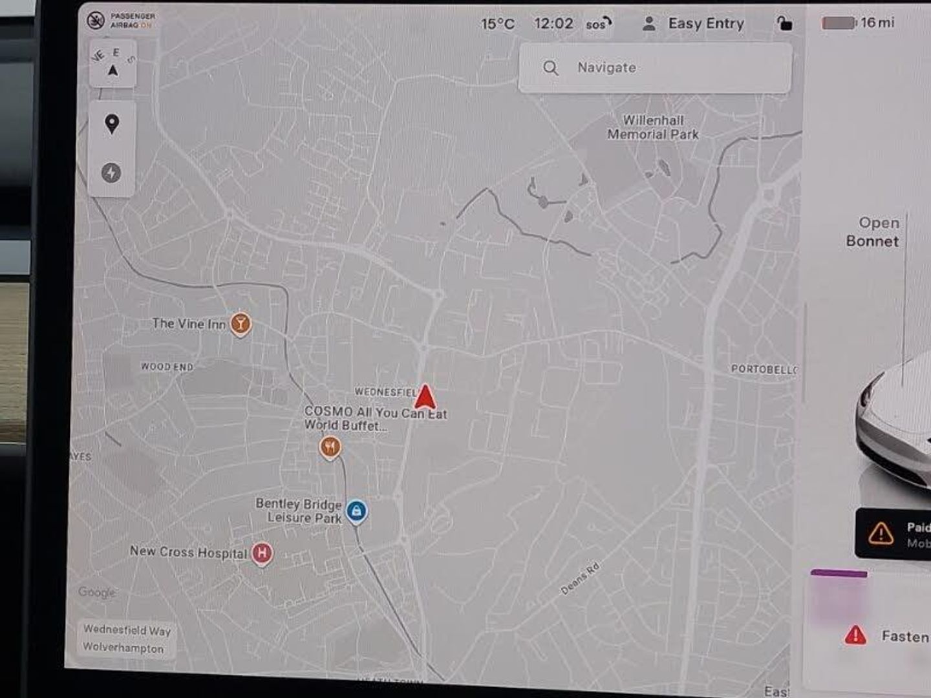Tap the map pin destinations icon

pyautogui.click(x=112, y=123)
